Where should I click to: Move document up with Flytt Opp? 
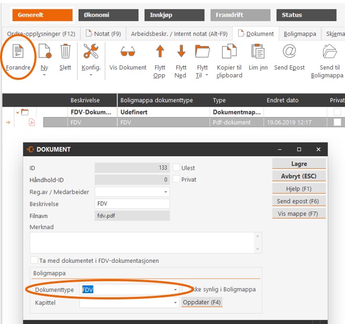coord(160,52)
